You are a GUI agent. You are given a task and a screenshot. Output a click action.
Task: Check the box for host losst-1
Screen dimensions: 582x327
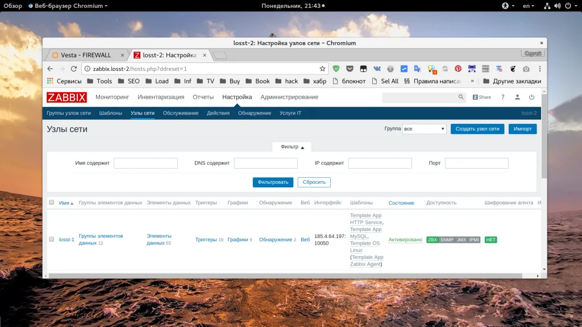51,240
